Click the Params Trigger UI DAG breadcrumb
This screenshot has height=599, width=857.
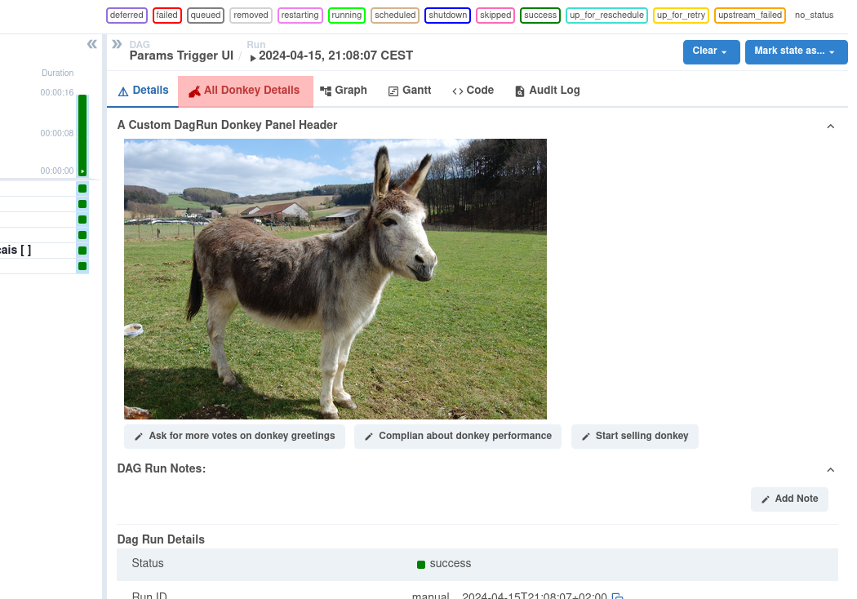(x=181, y=55)
